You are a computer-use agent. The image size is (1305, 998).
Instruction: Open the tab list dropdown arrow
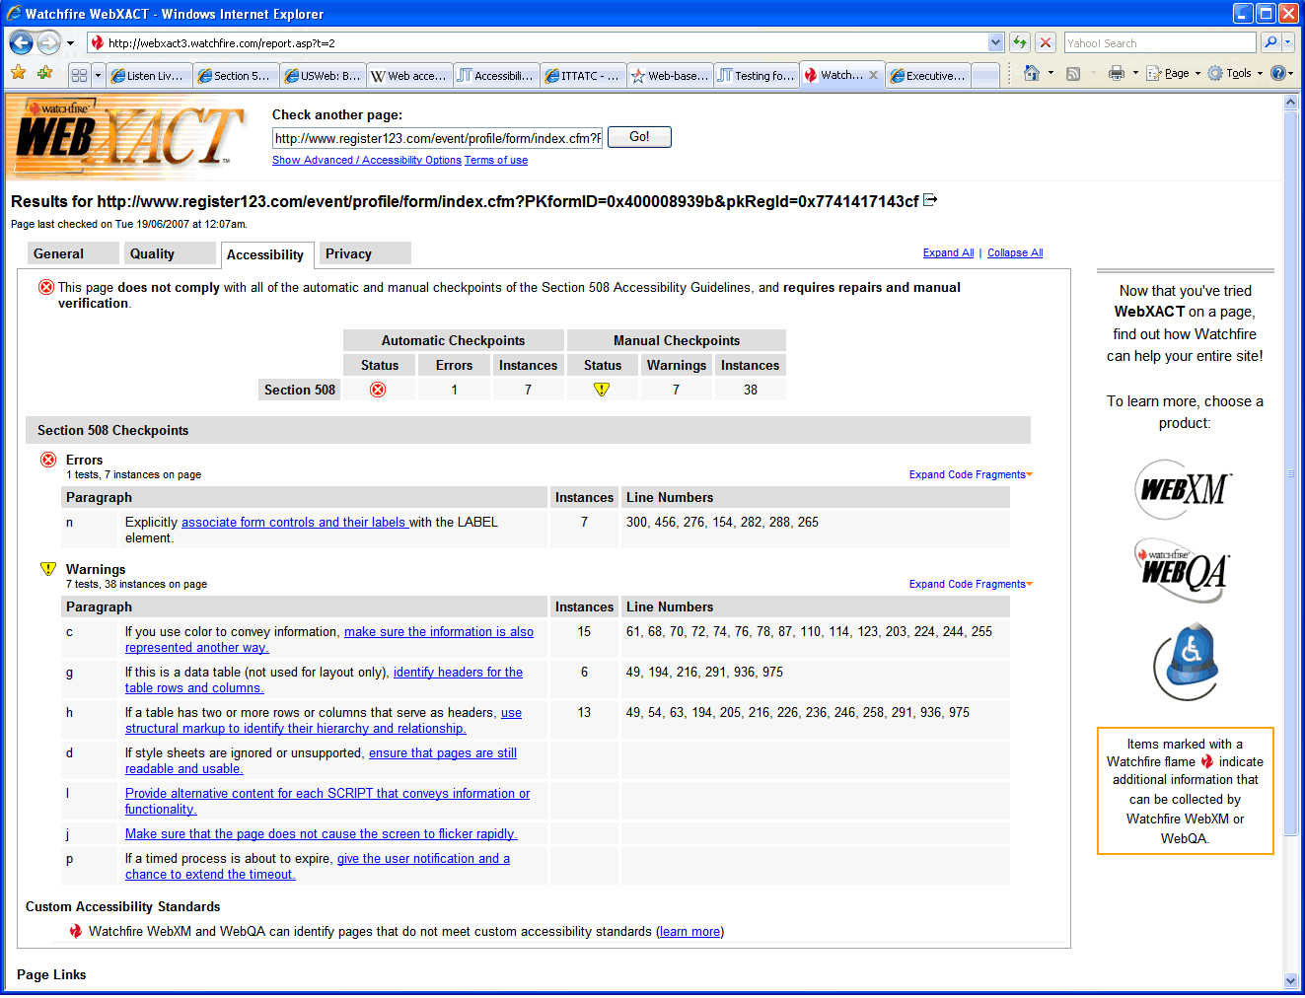(98, 75)
